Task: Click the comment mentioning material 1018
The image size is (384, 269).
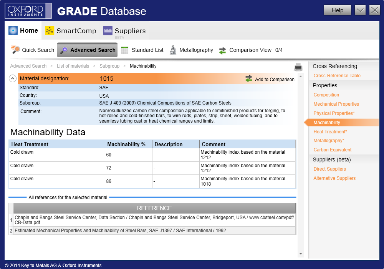Action: 243,181
